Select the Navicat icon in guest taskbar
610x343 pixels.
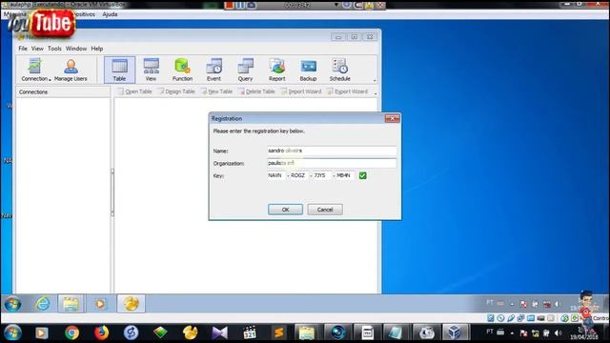point(132,304)
